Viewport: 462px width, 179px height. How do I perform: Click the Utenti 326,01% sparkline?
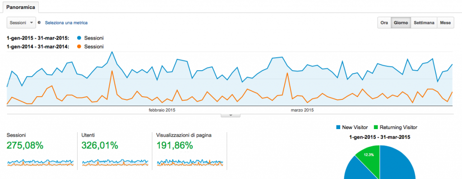115,162
